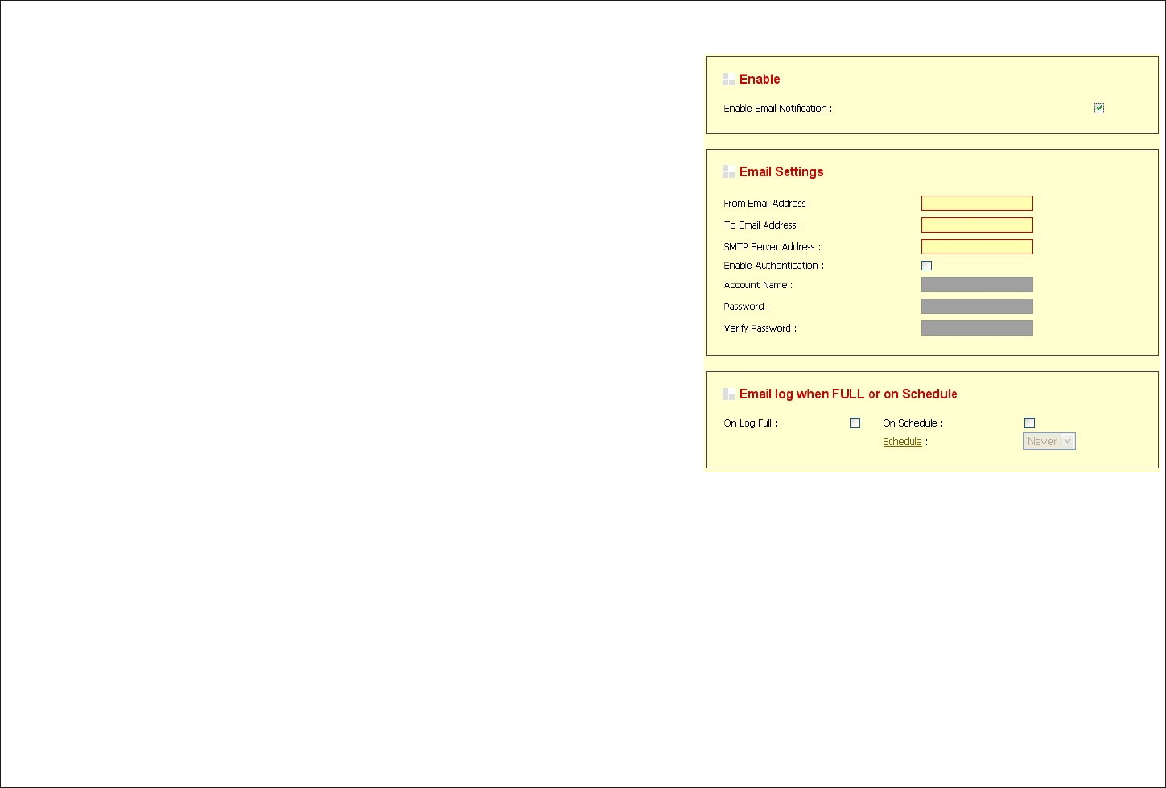Click the Password field
Viewport: 1166px width, 788px height.
click(x=977, y=307)
